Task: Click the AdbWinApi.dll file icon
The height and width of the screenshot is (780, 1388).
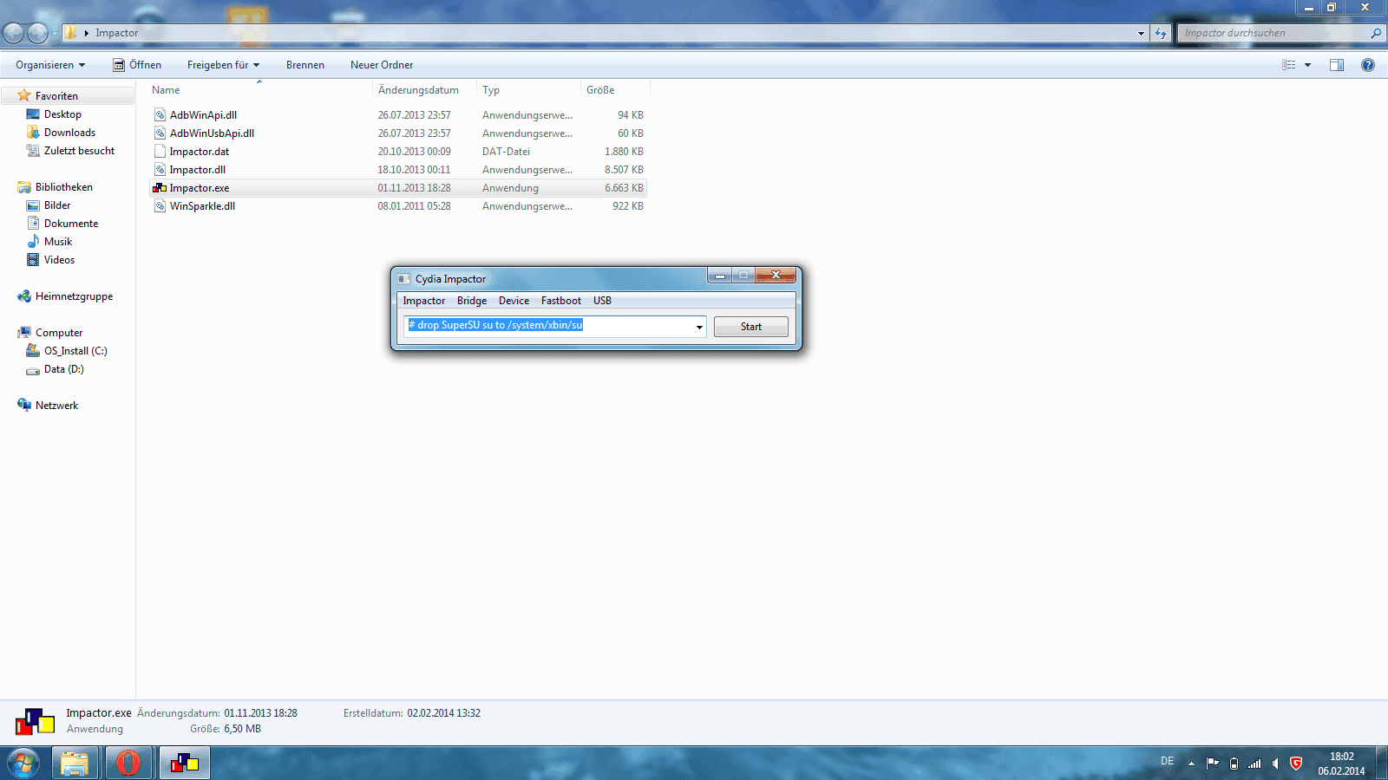Action: pos(160,115)
